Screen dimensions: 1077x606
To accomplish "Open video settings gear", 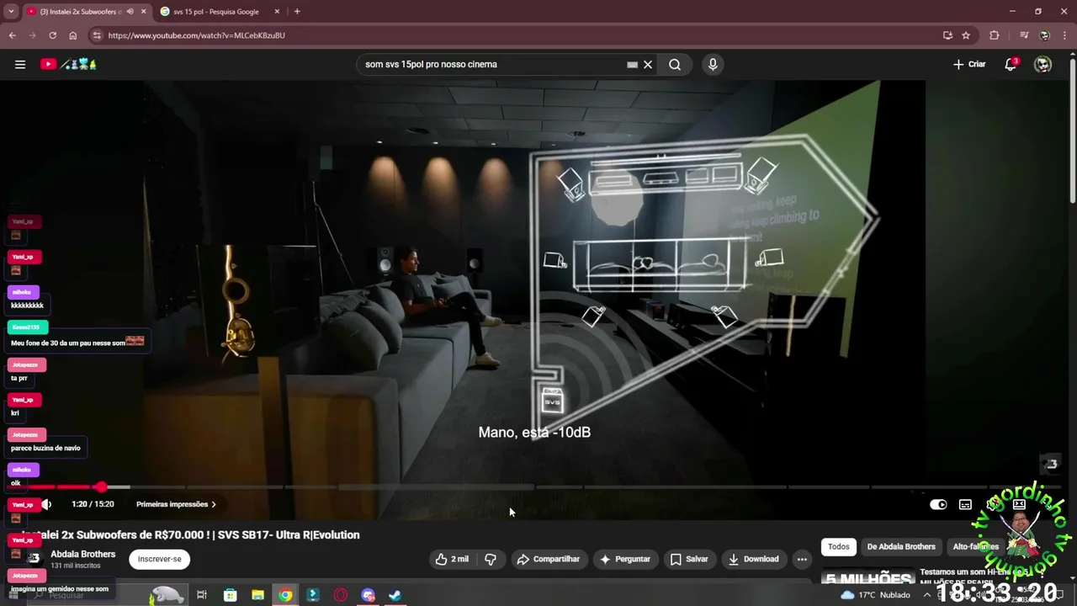I will click(x=993, y=504).
